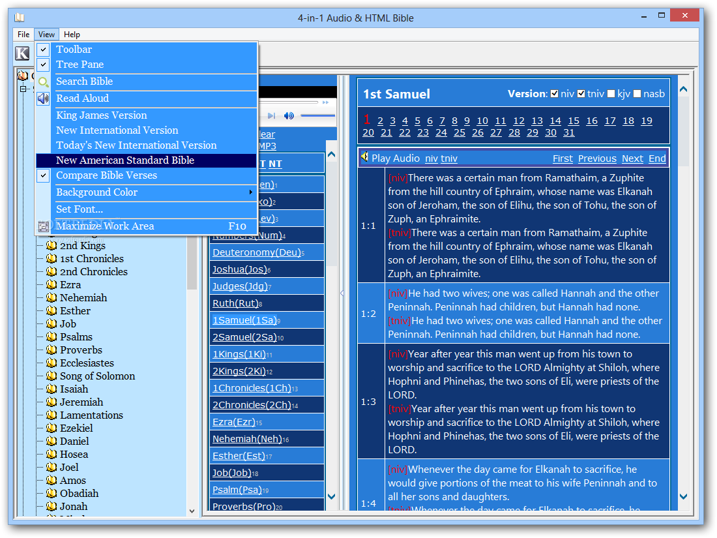The width and height of the screenshot is (717, 538).
Task: Select the Obadiah book icon in tree
Action: click(x=51, y=493)
